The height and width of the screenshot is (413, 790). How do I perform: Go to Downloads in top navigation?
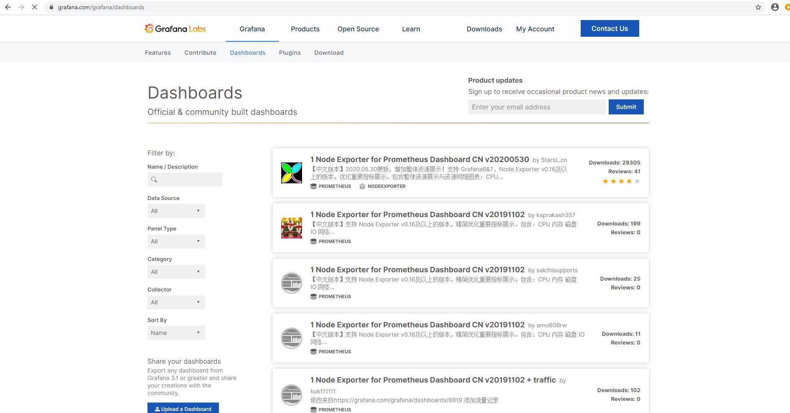click(484, 29)
